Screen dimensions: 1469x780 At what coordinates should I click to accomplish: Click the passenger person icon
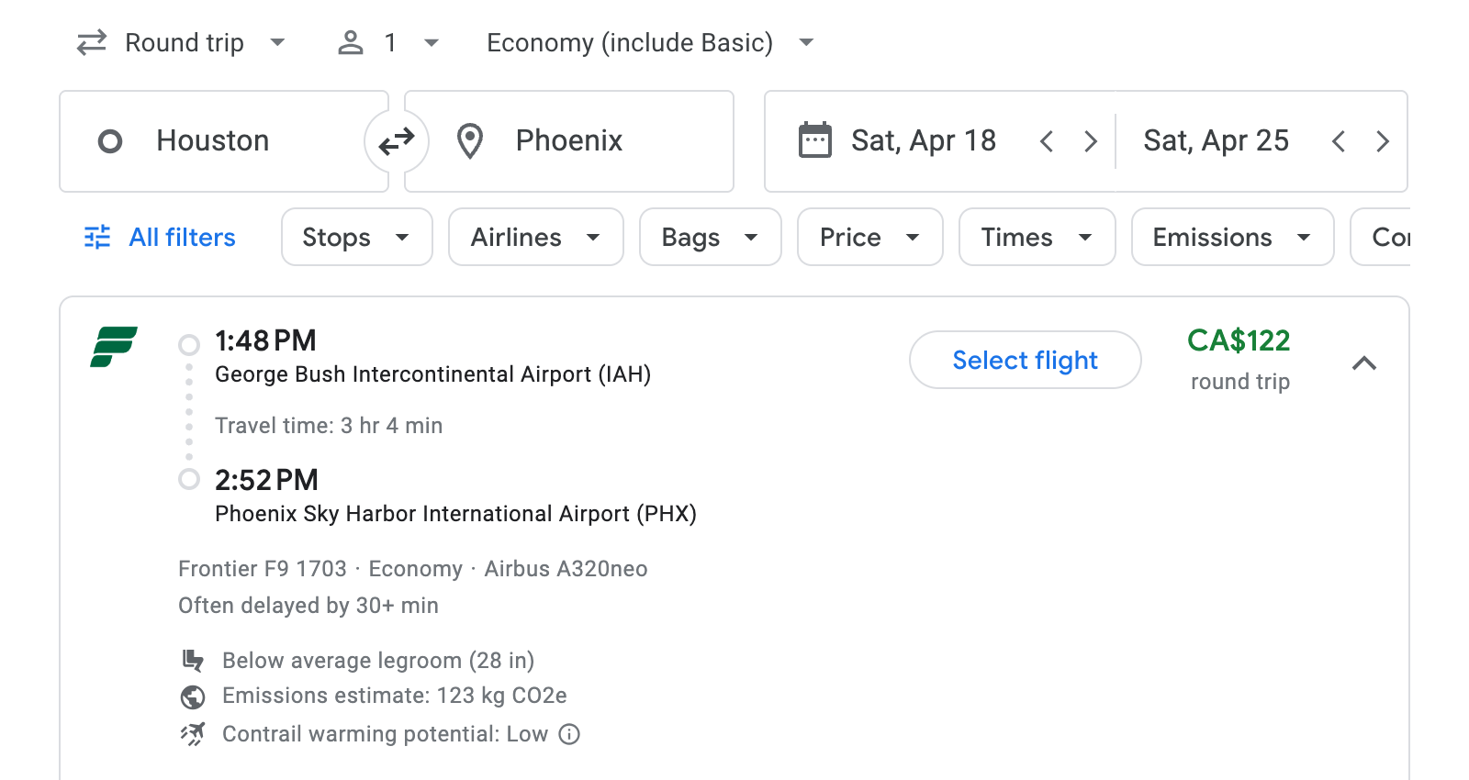click(350, 42)
